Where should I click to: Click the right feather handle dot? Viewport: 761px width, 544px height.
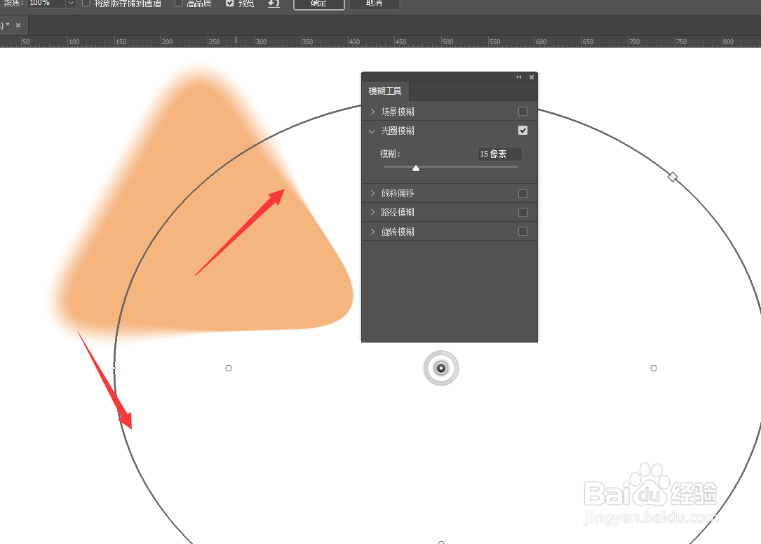coord(654,369)
